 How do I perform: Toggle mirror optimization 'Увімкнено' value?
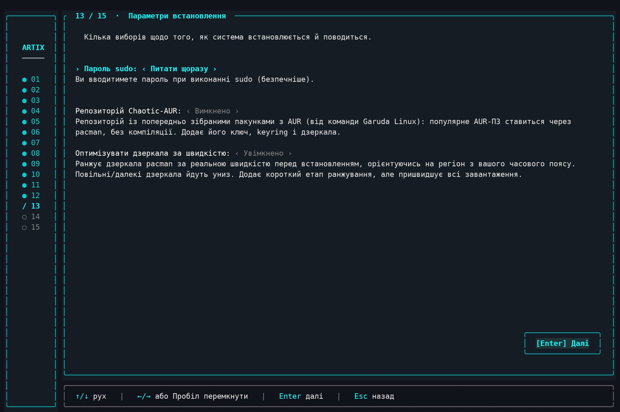tap(263, 153)
